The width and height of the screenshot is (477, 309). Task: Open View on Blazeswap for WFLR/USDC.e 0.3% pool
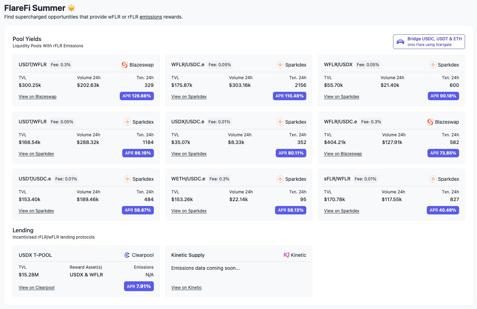click(x=343, y=154)
